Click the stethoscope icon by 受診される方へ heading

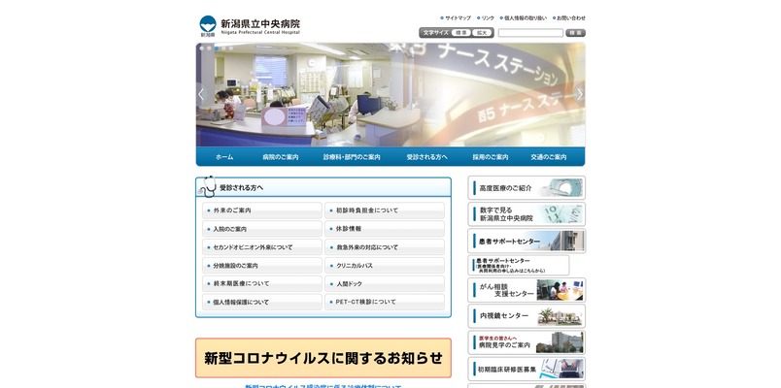click(x=207, y=186)
